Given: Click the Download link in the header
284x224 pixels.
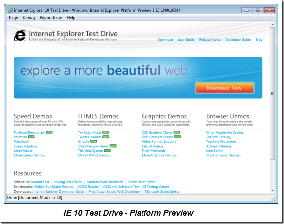Looking at the screenshot, I should tap(165, 40).
